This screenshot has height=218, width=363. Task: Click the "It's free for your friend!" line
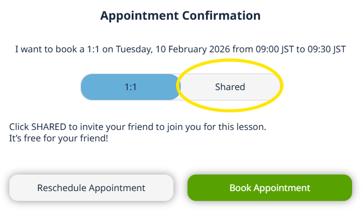click(x=59, y=139)
